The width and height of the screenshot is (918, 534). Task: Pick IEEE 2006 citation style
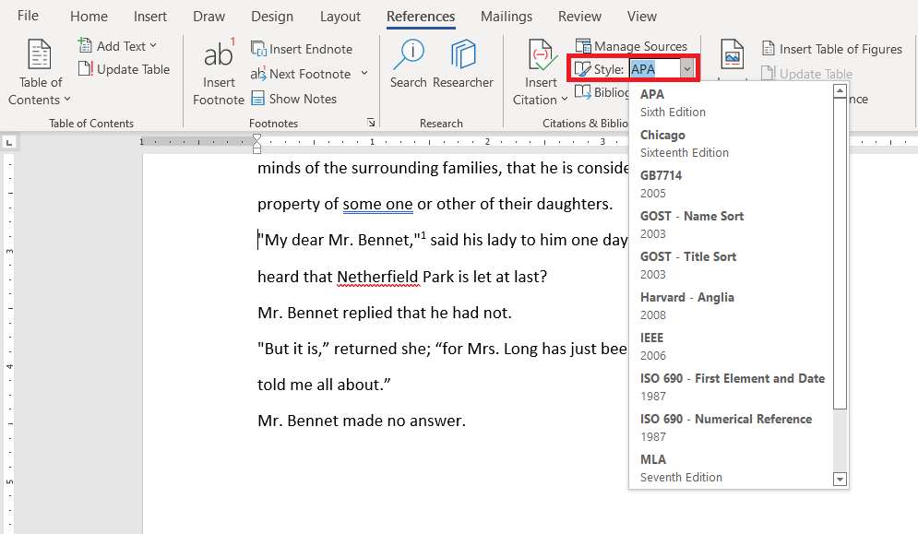point(731,346)
